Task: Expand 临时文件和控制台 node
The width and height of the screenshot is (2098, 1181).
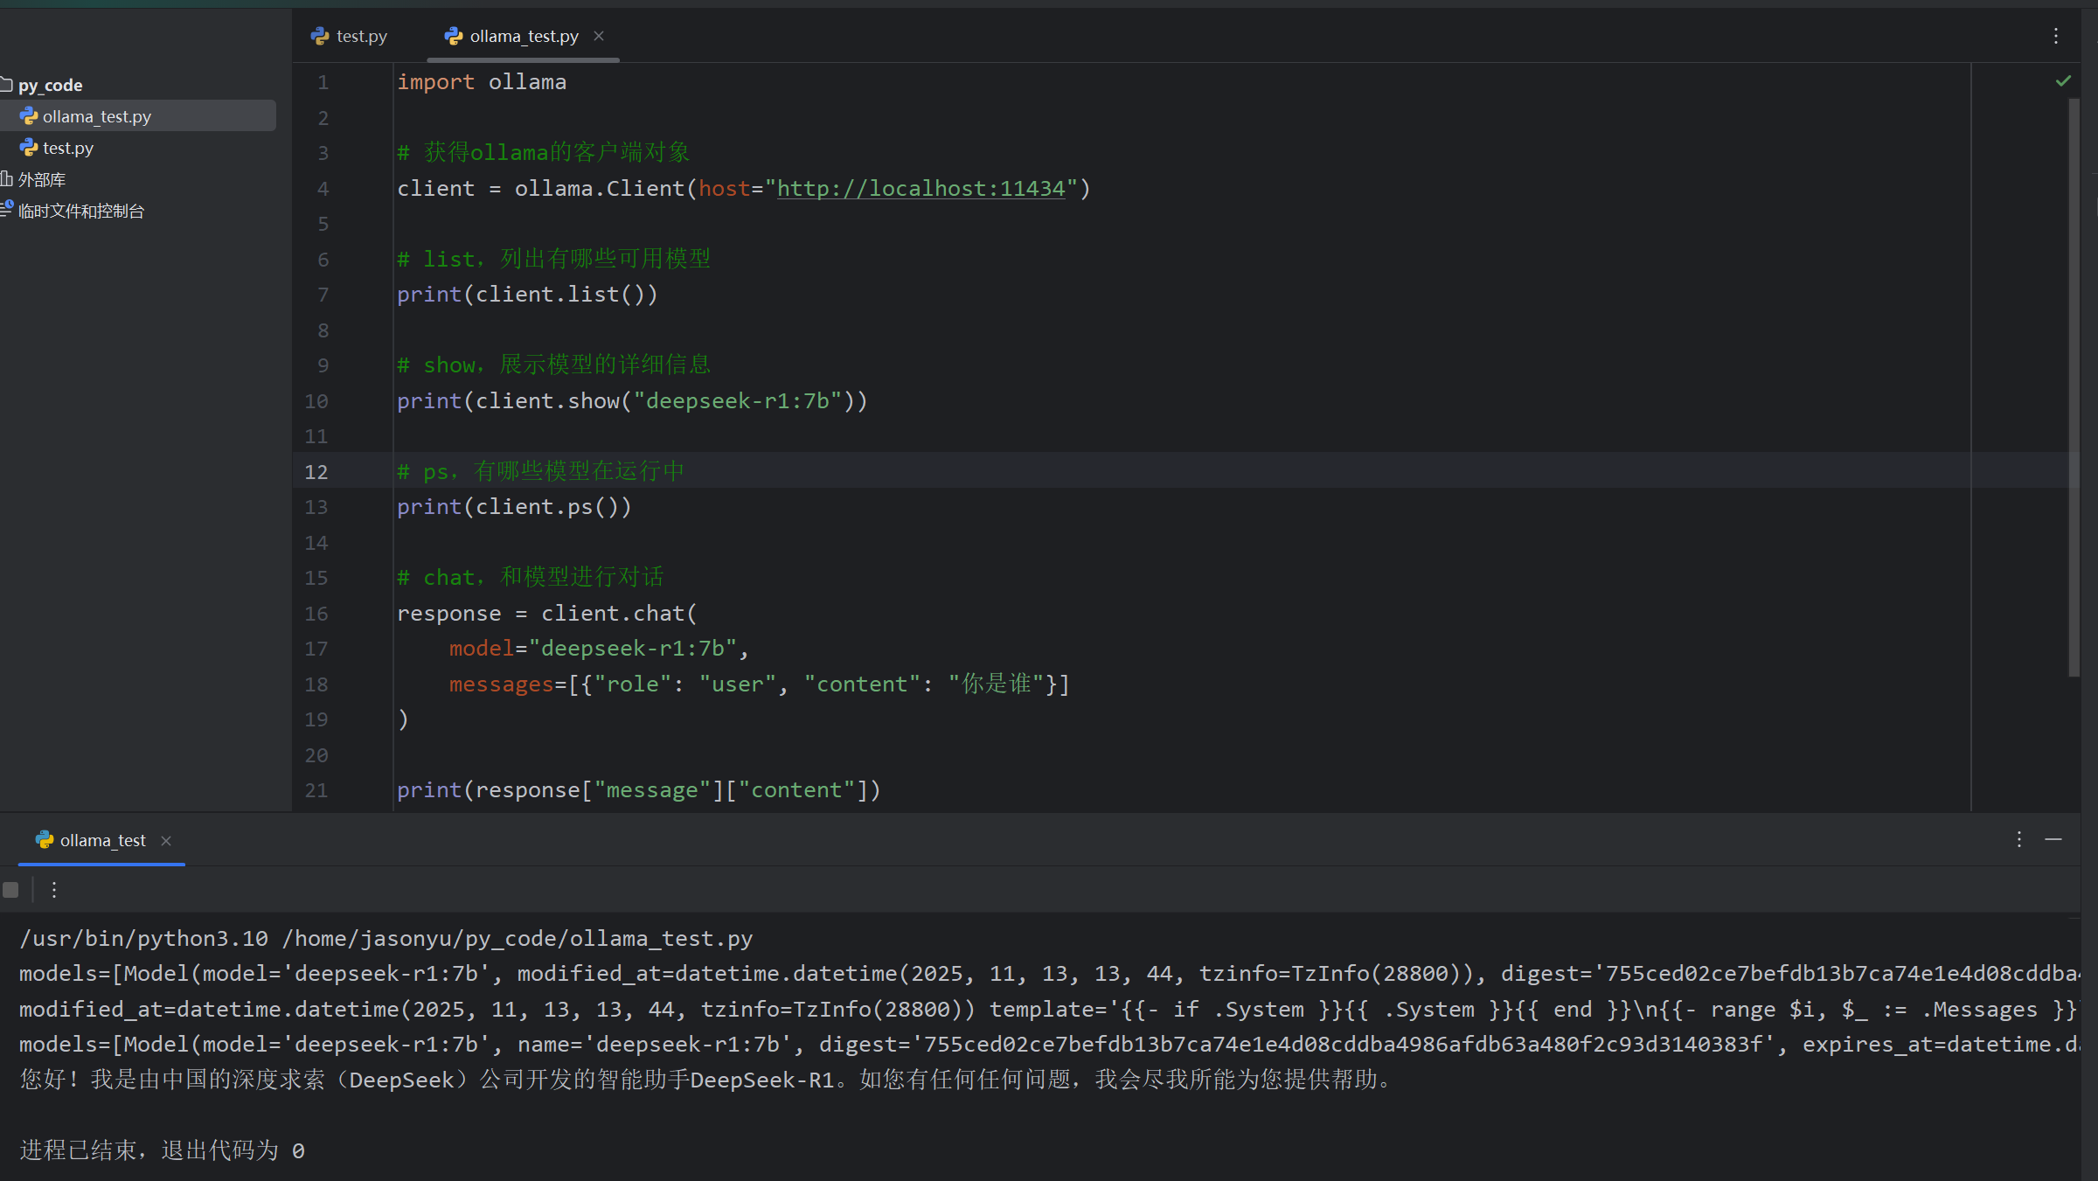Action: point(80,211)
